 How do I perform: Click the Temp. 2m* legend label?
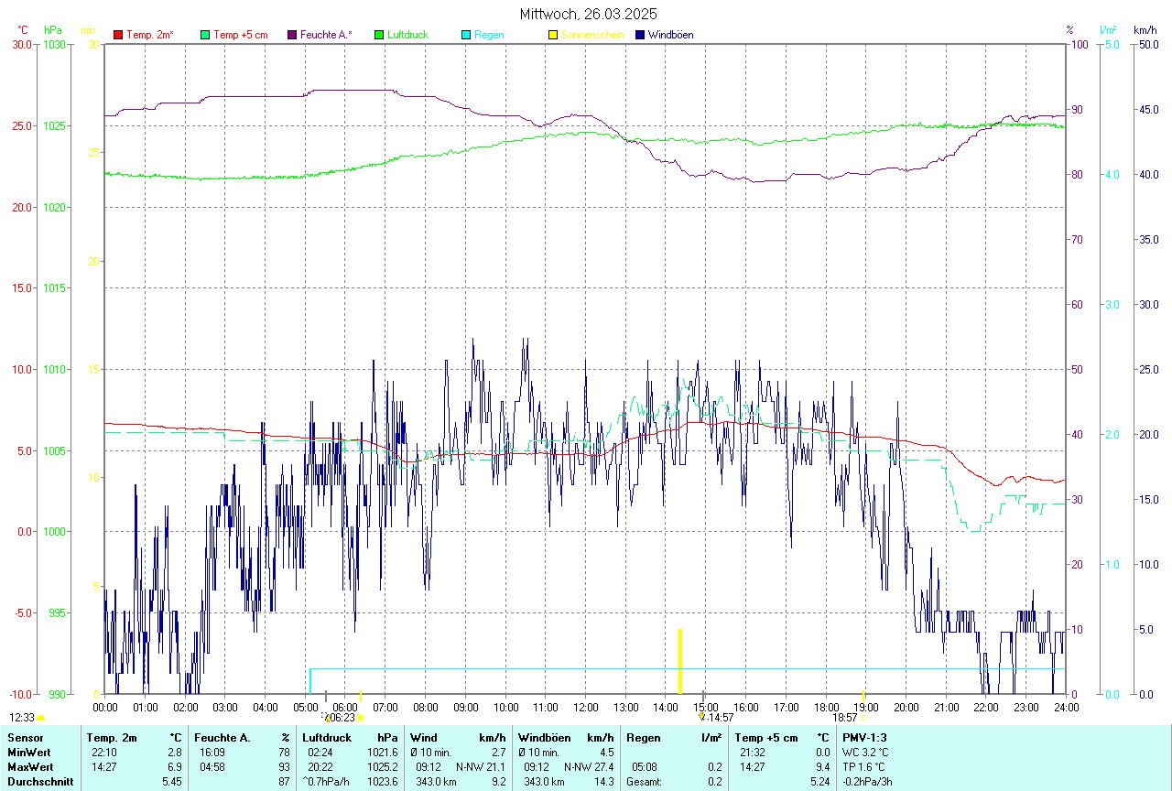[x=150, y=35]
